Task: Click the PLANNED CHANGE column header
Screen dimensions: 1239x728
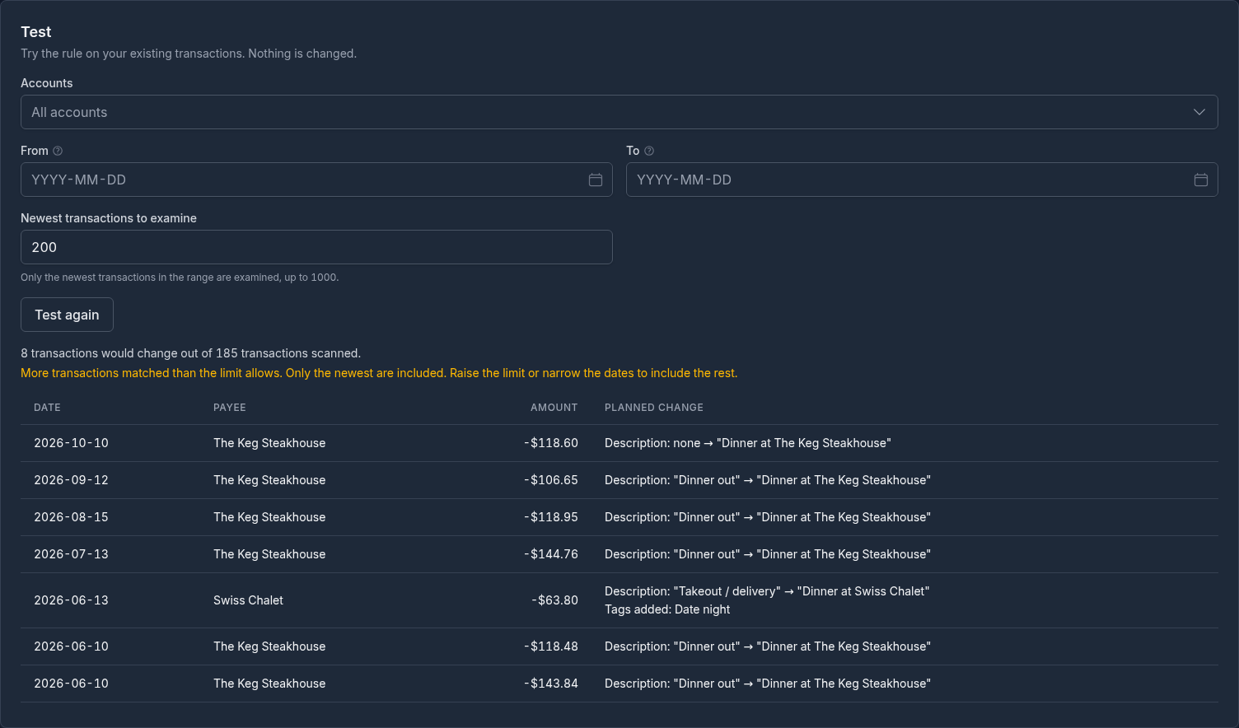Action: pyautogui.click(x=654, y=408)
